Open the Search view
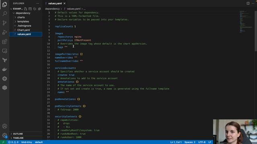257x144 pixels. [4, 13]
